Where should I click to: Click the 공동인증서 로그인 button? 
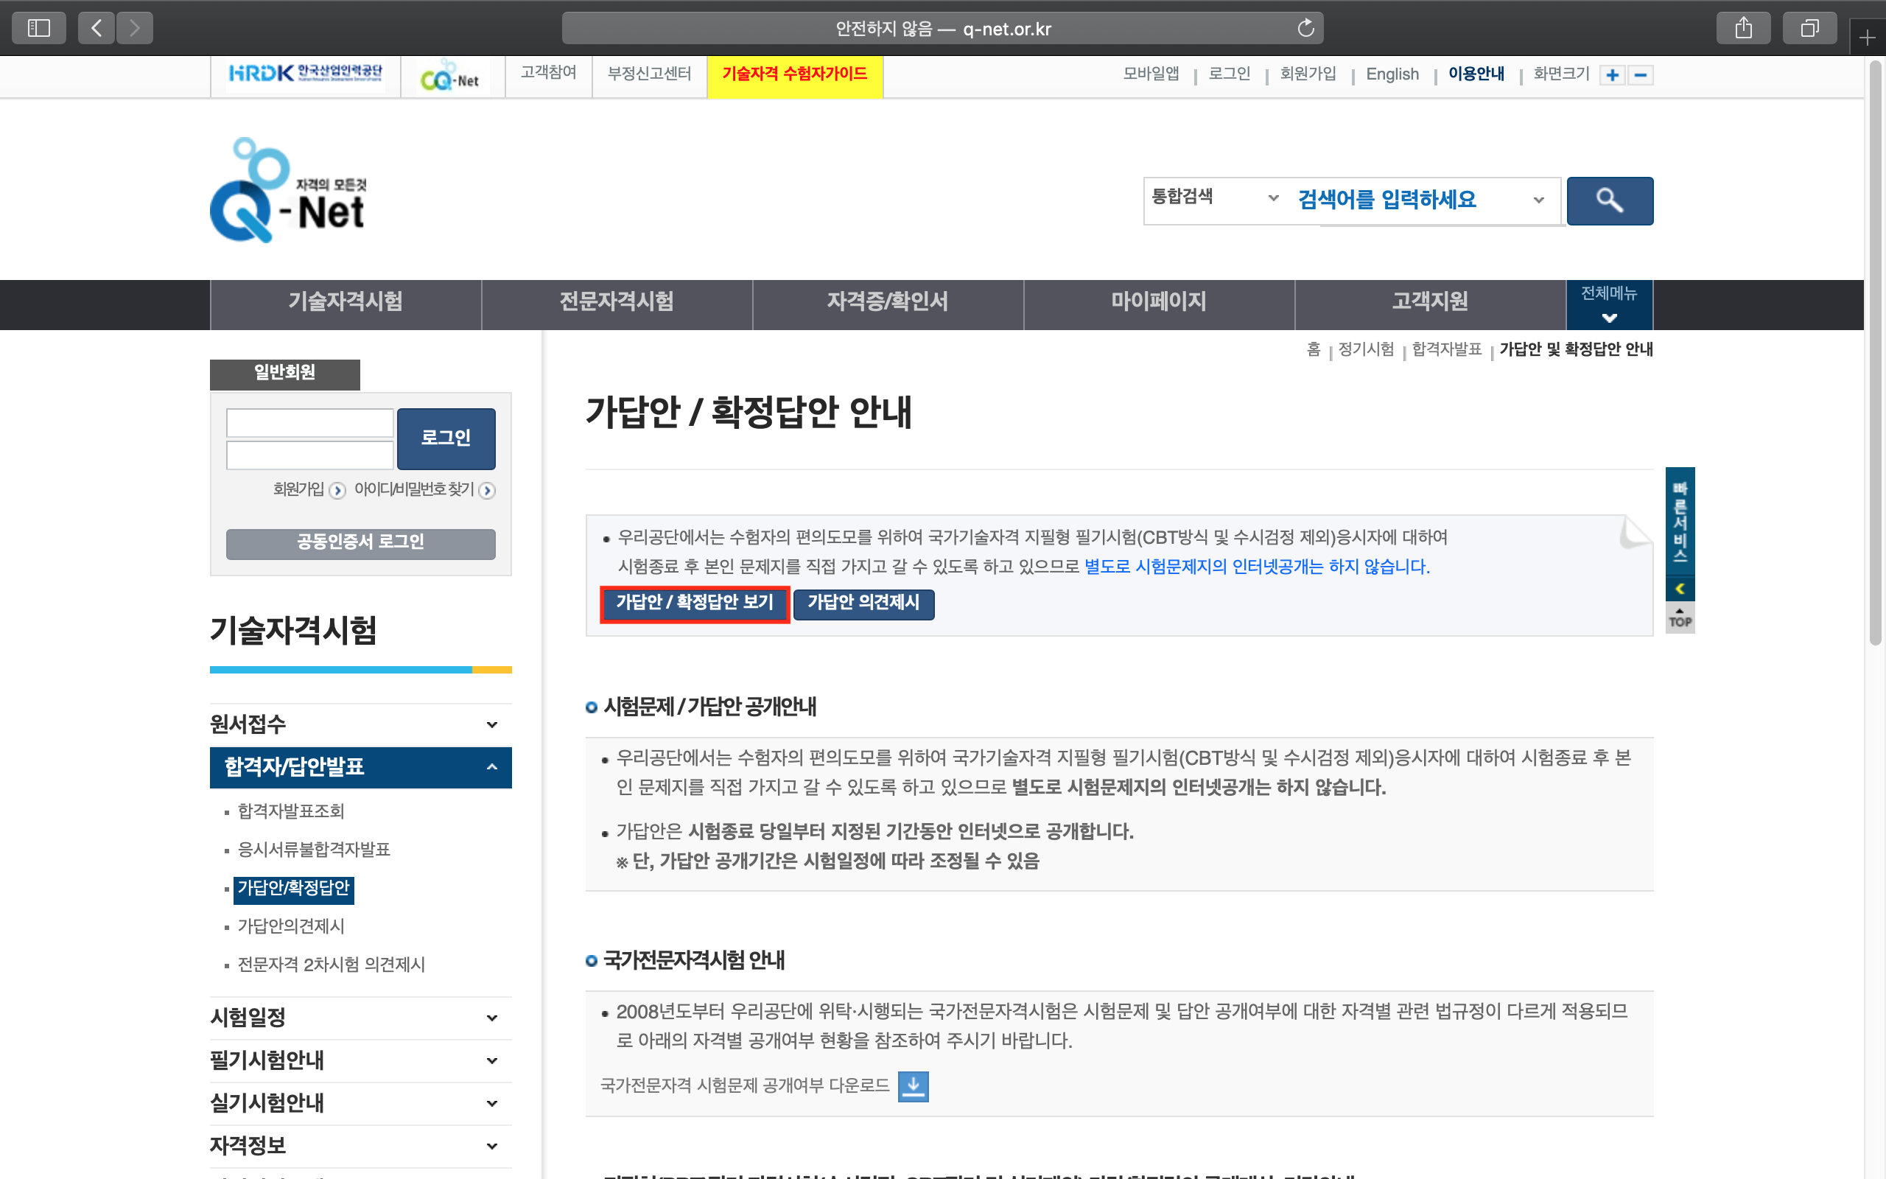click(x=360, y=543)
